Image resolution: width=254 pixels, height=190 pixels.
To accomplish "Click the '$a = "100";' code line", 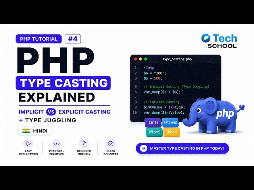I will pos(155,73).
